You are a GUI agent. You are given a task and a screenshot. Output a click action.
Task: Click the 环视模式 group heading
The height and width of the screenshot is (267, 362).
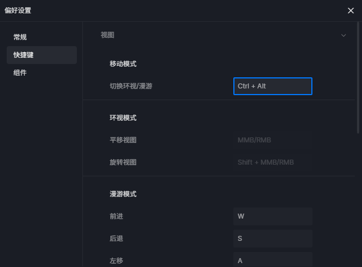(x=123, y=118)
